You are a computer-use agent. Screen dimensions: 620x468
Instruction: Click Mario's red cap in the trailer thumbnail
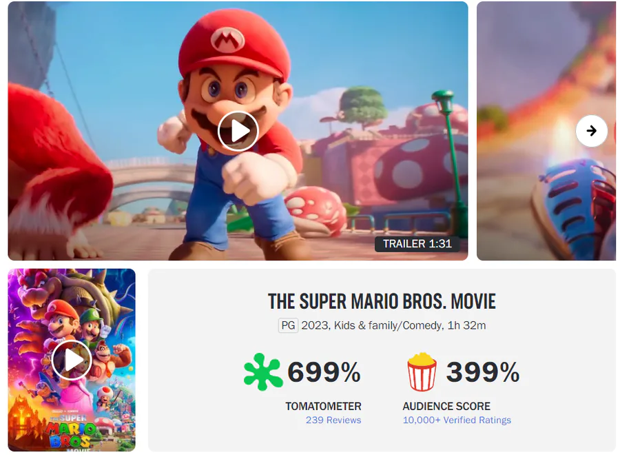click(x=234, y=43)
